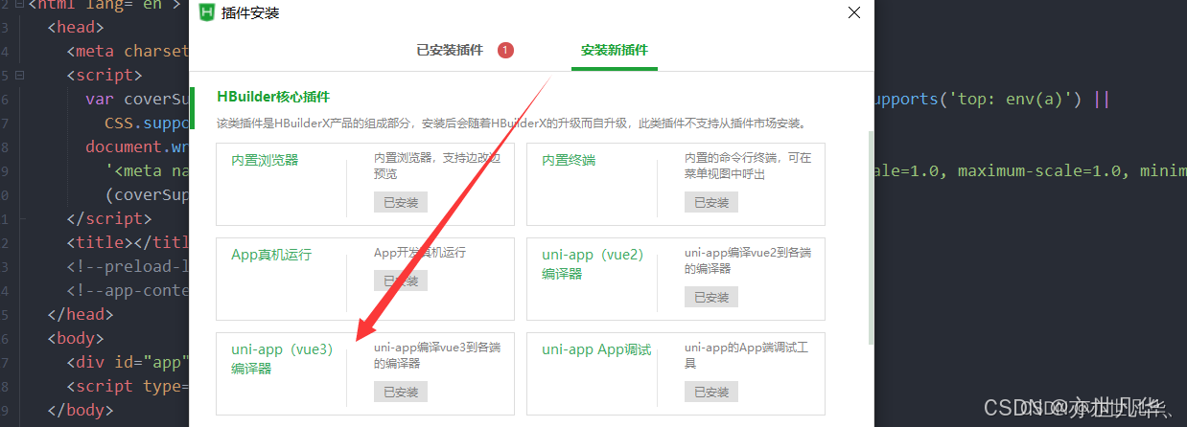Click the 已安装 button under App真机运行

(401, 281)
